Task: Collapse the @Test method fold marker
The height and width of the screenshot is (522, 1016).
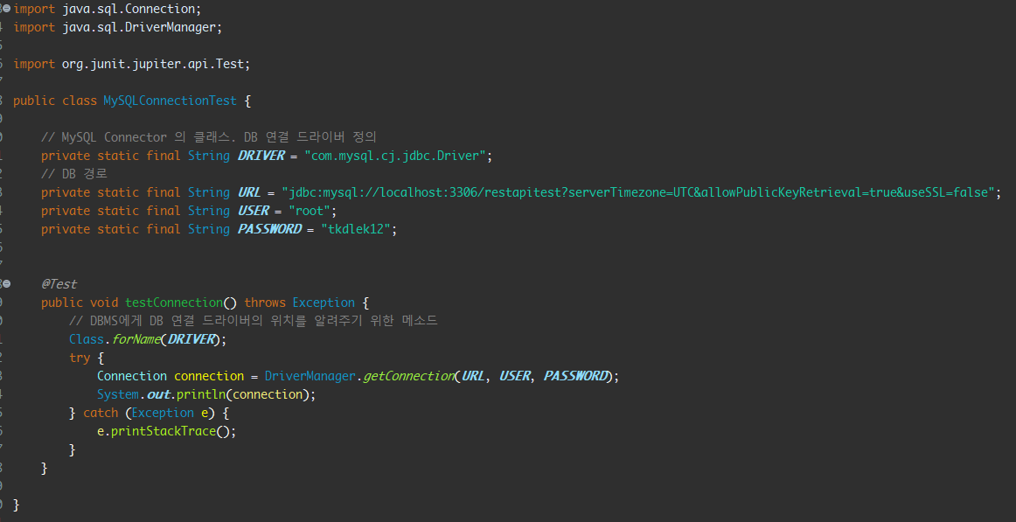Action: (x=6, y=283)
